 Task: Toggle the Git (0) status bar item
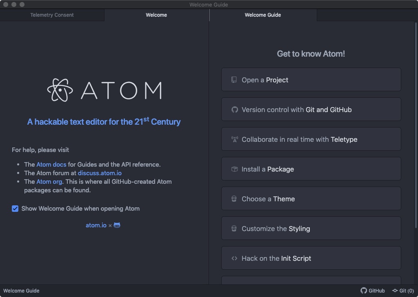pyautogui.click(x=403, y=290)
